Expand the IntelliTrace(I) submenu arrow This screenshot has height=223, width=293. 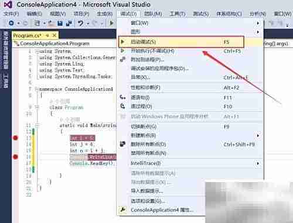pyautogui.click(x=258, y=163)
